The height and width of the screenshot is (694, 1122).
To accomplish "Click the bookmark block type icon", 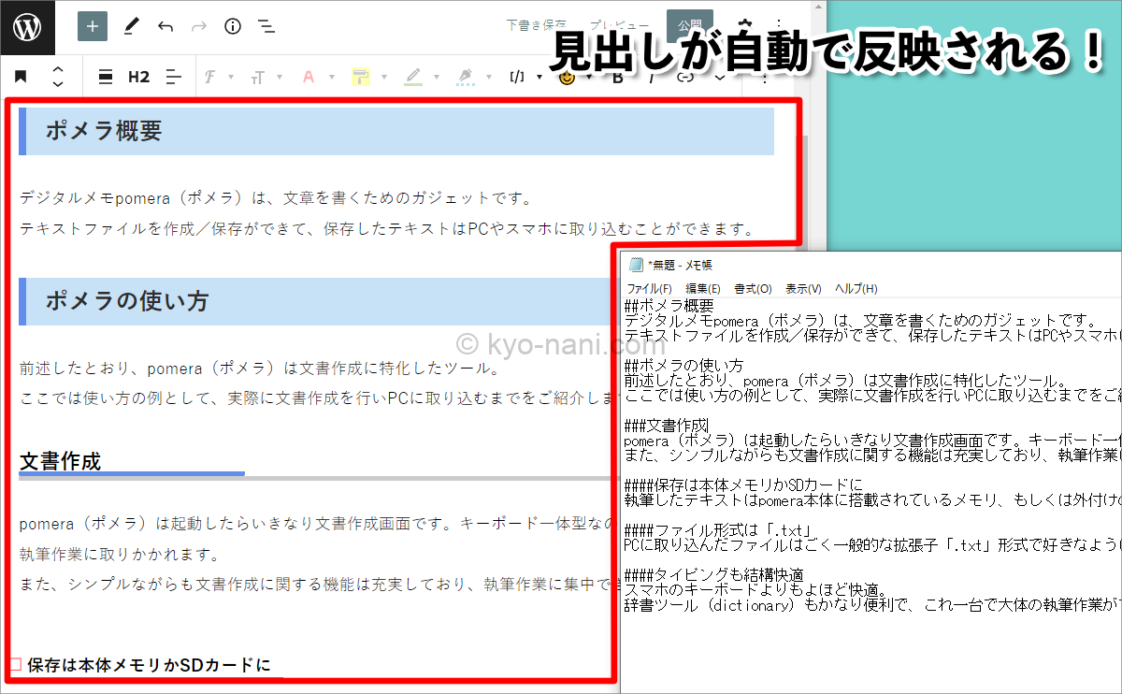I will 21,77.
